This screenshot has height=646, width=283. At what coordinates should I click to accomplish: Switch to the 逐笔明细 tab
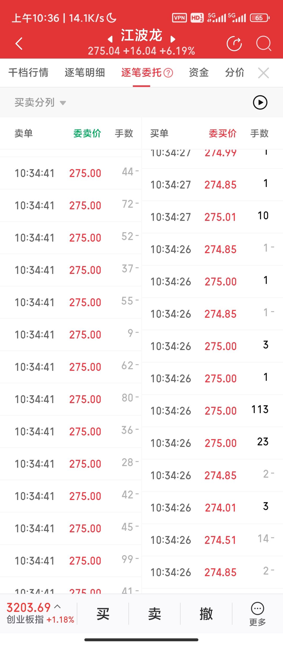85,73
